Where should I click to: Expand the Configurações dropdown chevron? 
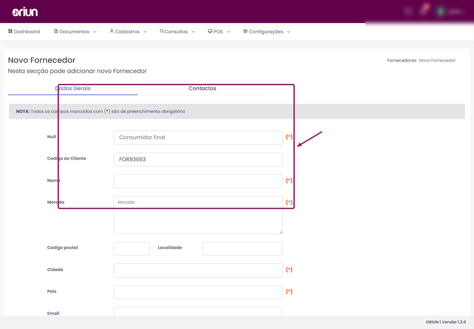tap(289, 32)
